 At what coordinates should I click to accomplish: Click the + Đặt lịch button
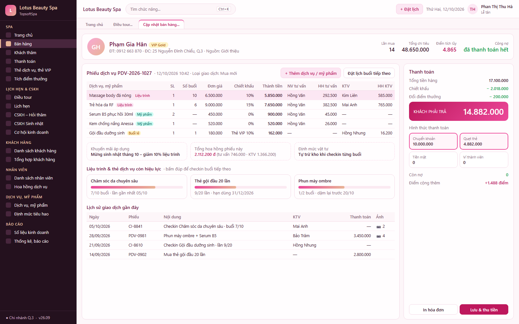[x=409, y=9]
